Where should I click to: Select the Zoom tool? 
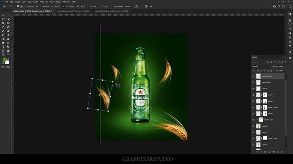point(3,55)
